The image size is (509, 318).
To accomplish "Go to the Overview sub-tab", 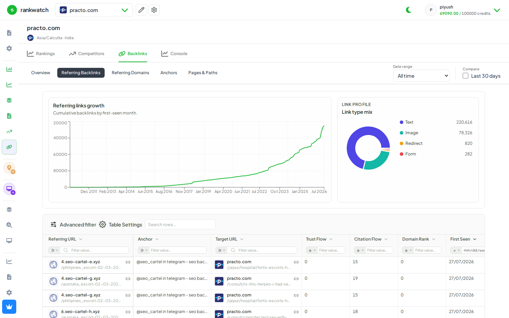I will tap(41, 73).
